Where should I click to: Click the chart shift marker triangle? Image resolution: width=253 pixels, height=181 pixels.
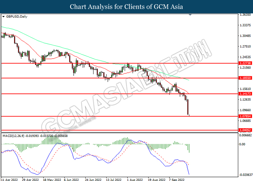[x=190, y=15]
